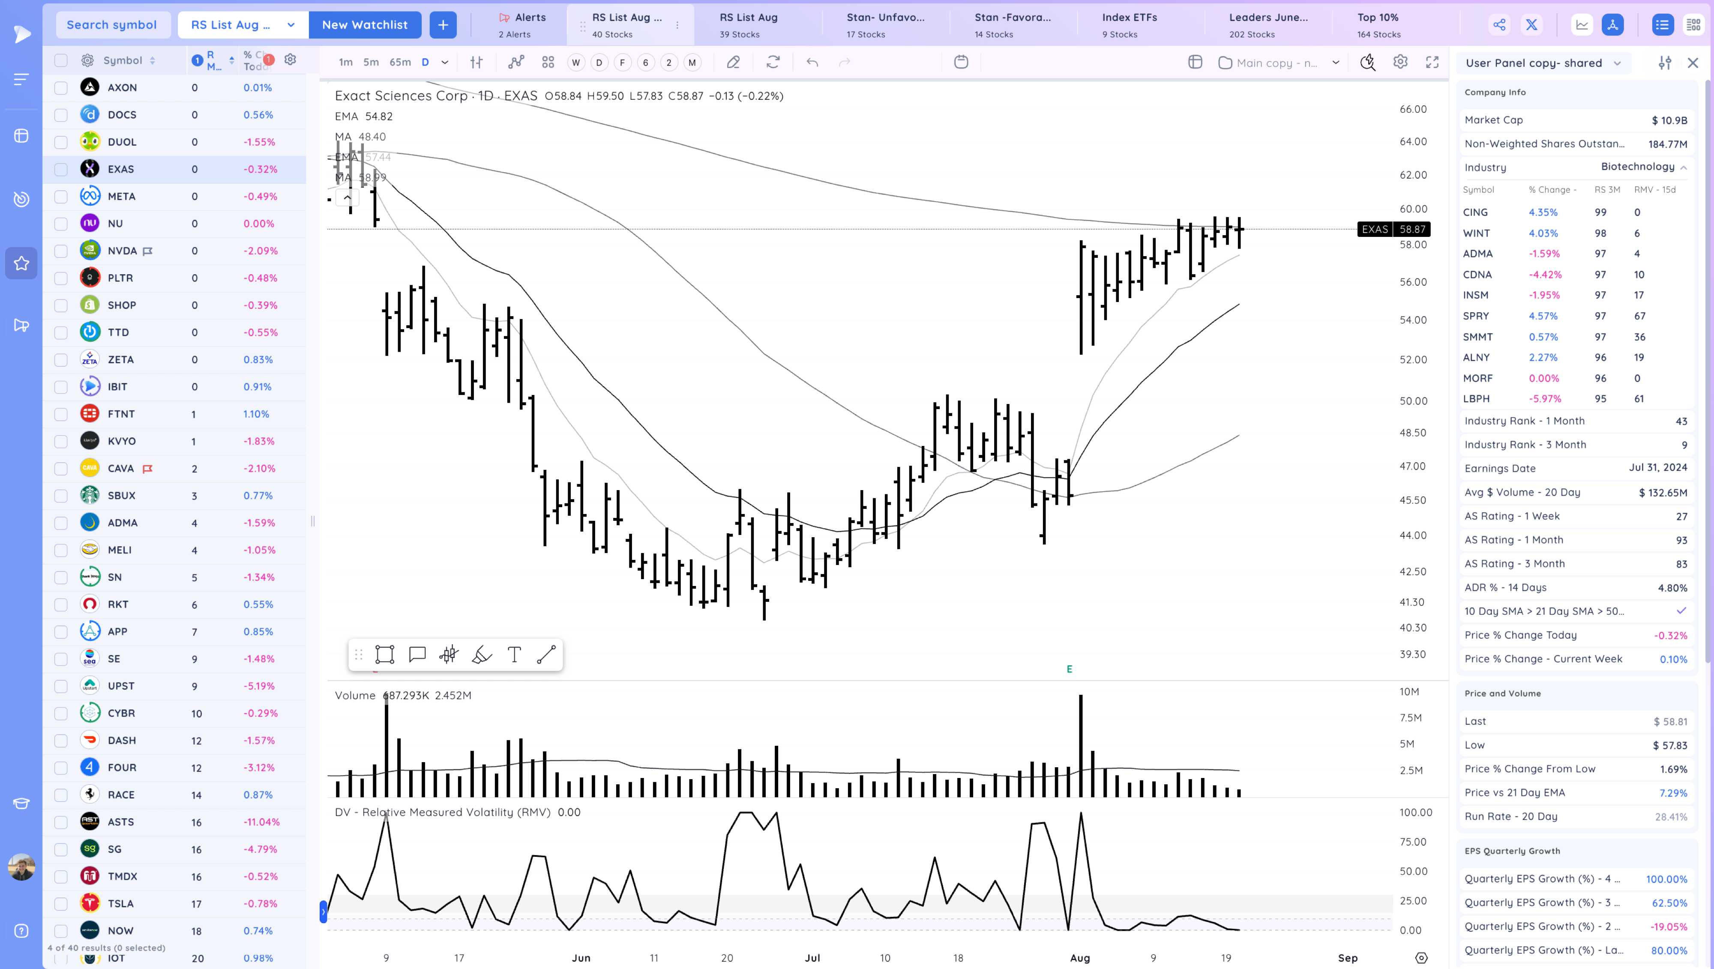This screenshot has width=1714, height=969.
Task: Select the trend line drawing tool
Action: pos(546,654)
